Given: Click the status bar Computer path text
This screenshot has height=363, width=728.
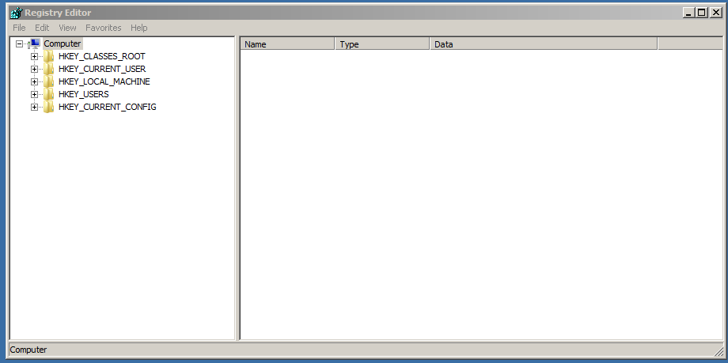Looking at the screenshot, I should click(28, 350).
